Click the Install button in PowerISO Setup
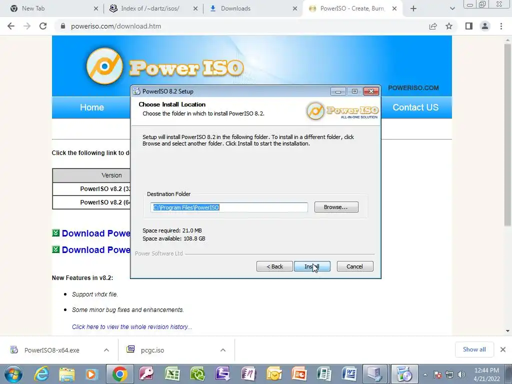This screenshot has height=384, width=512. (312, 266)
